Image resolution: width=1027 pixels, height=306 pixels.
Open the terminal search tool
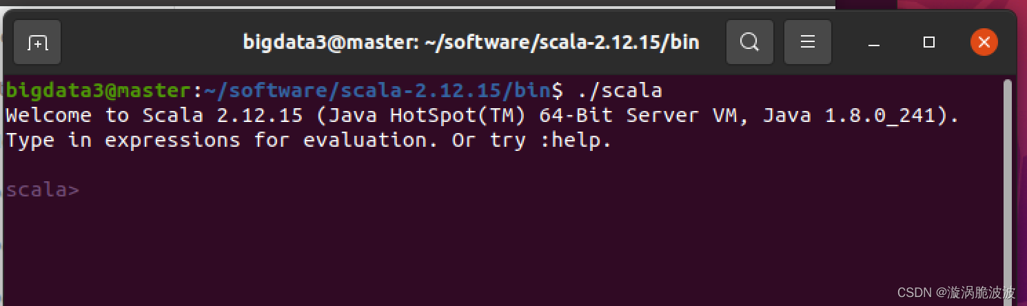click(x=749, y=43)
